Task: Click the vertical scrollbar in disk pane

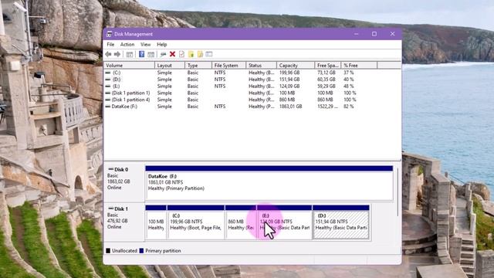Action: (x=398, y=192)
